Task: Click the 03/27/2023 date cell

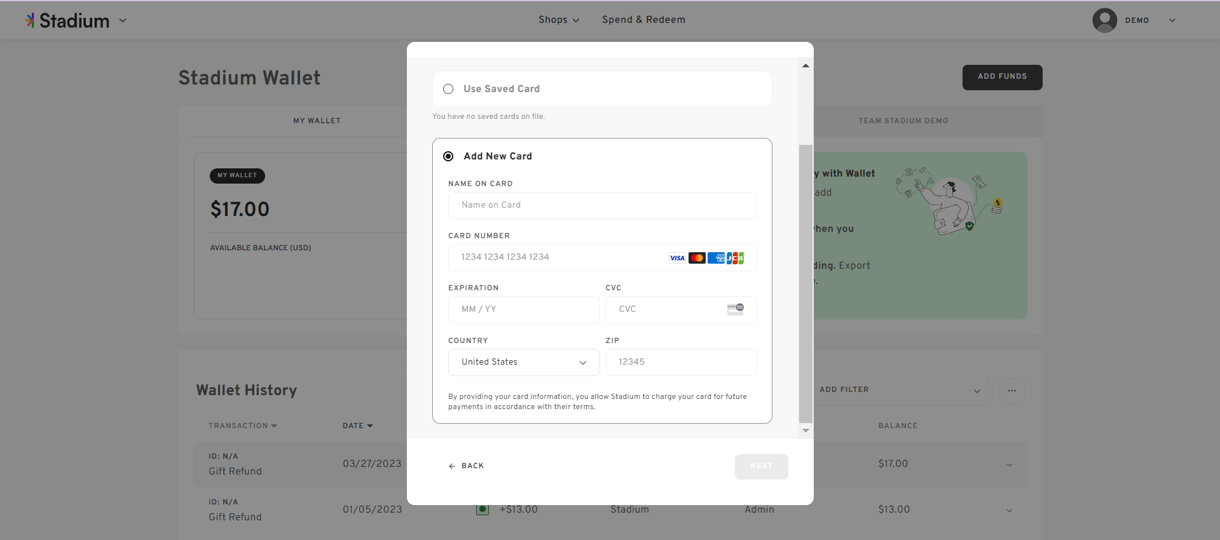Action: [372, 464]
